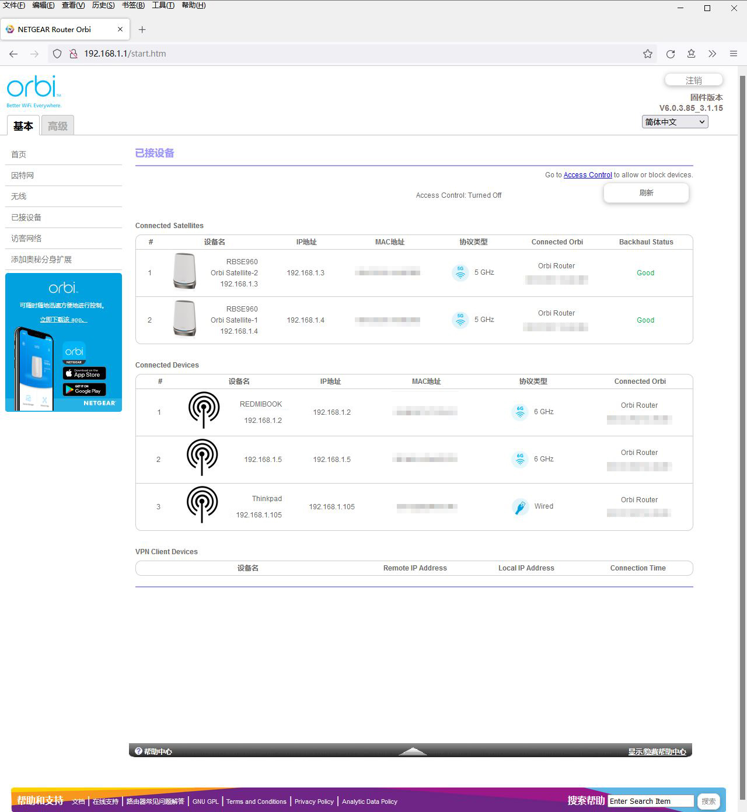The image size is (747, 812).
Task: Close the NETGEAR Router Orbi tab
Action: (x=120, y=29)
